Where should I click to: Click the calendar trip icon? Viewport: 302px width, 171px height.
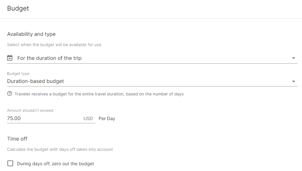(x=10, y=58)
